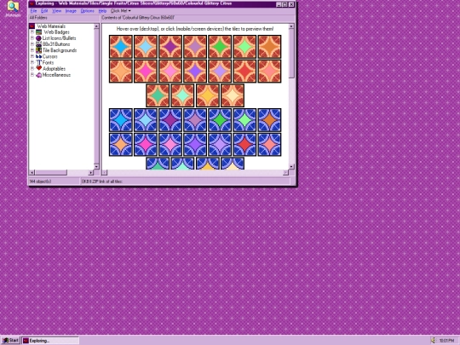This screenshot has width=460, height=345.
Task: Click folder tree scroll left arrow
Action: coord(32,172)
